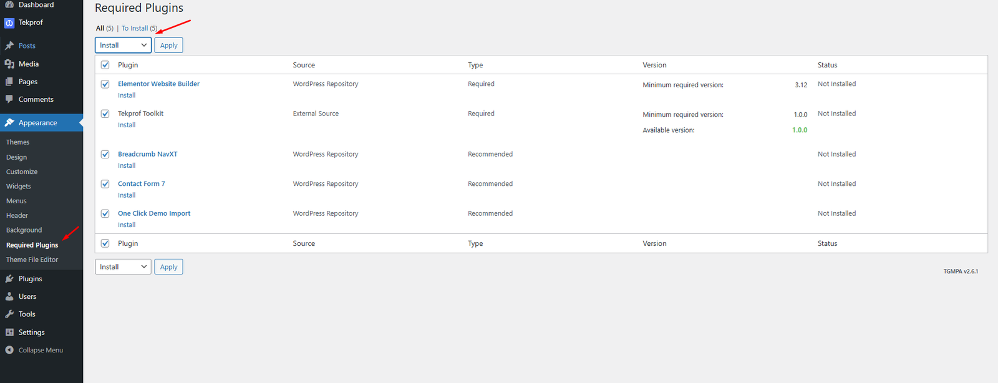Viewport: 998px width, 383px height.
Task: Click the Collapse Menu arrow icon
Action: click(x=9, y=350)
